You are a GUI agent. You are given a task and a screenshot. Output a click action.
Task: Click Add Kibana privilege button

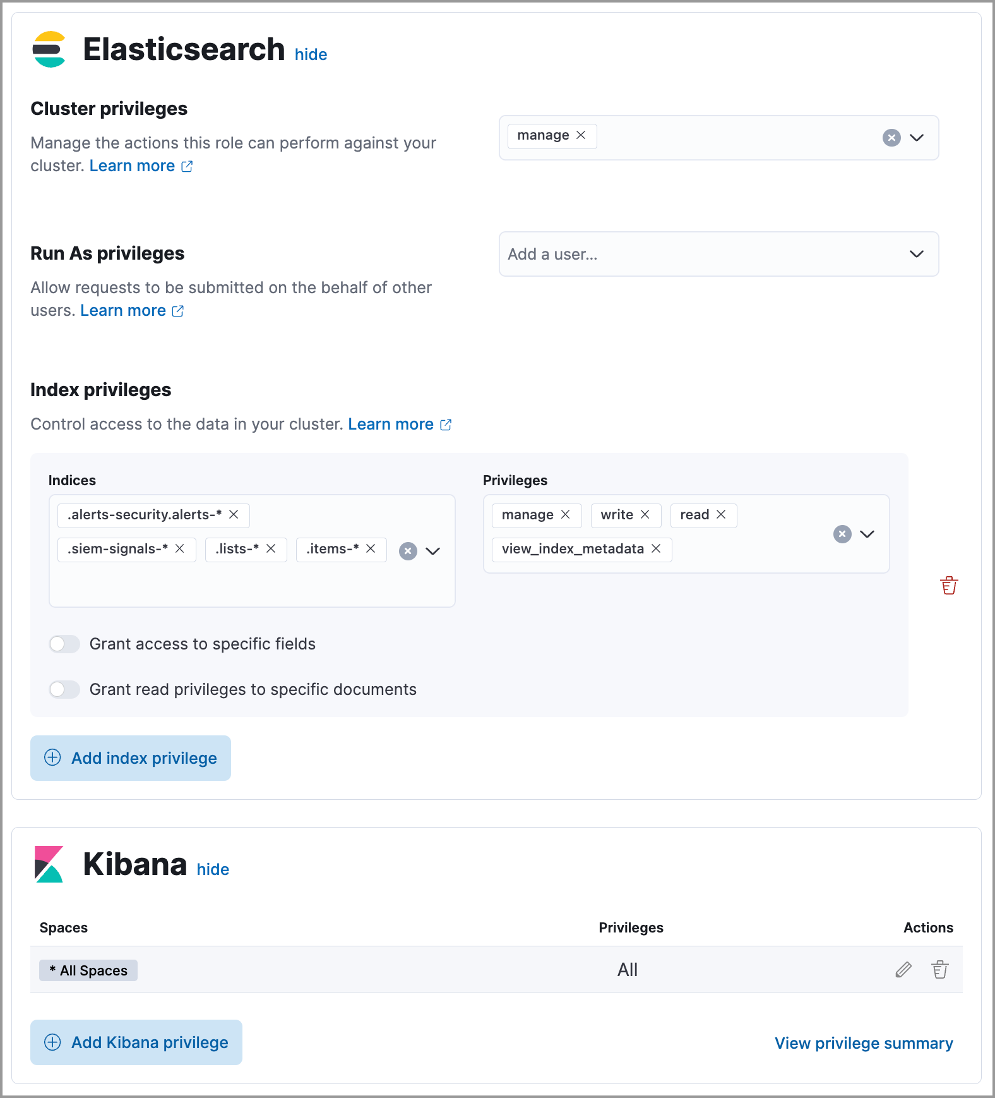(136, 1042)
